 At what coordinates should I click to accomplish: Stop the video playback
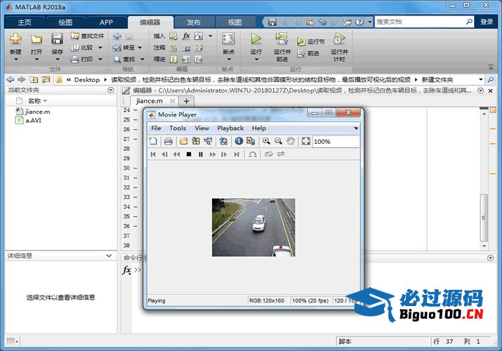189,154
